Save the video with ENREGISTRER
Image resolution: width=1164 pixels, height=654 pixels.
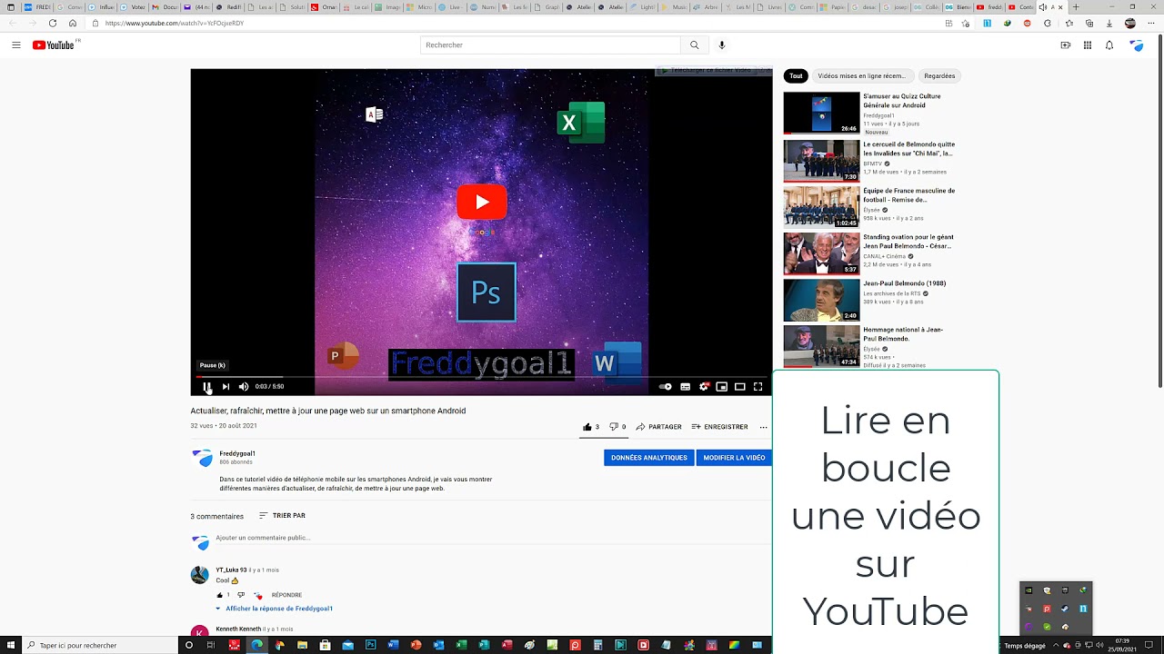pyautogui.click(x=719, y=427)
